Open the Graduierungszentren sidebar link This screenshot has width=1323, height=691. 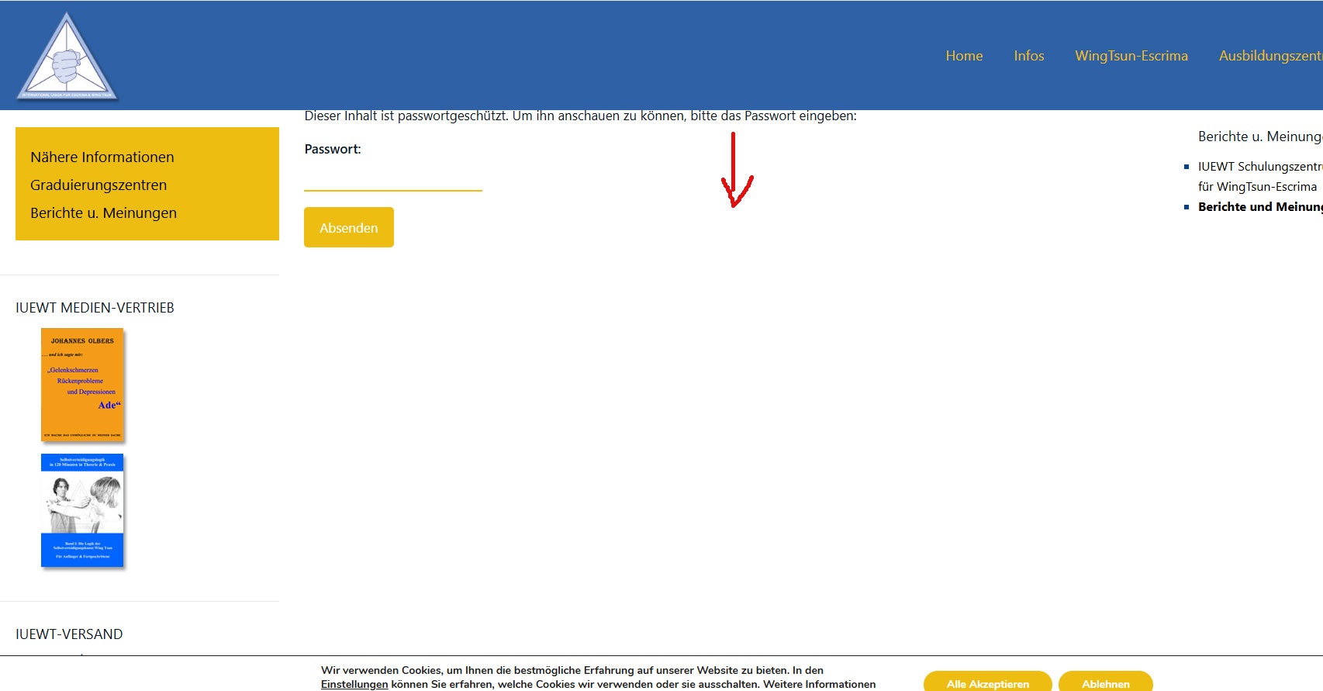coord(98,185)
